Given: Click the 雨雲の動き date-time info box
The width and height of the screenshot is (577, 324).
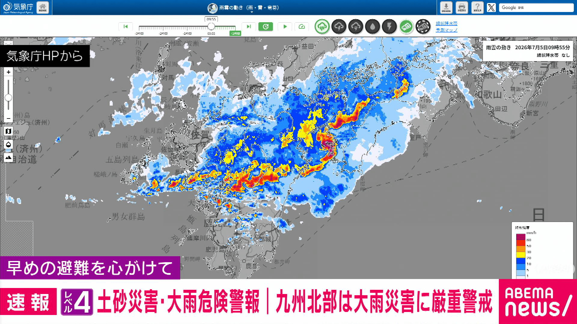Looking at the screenshot, I should click(x=528, y=51).
